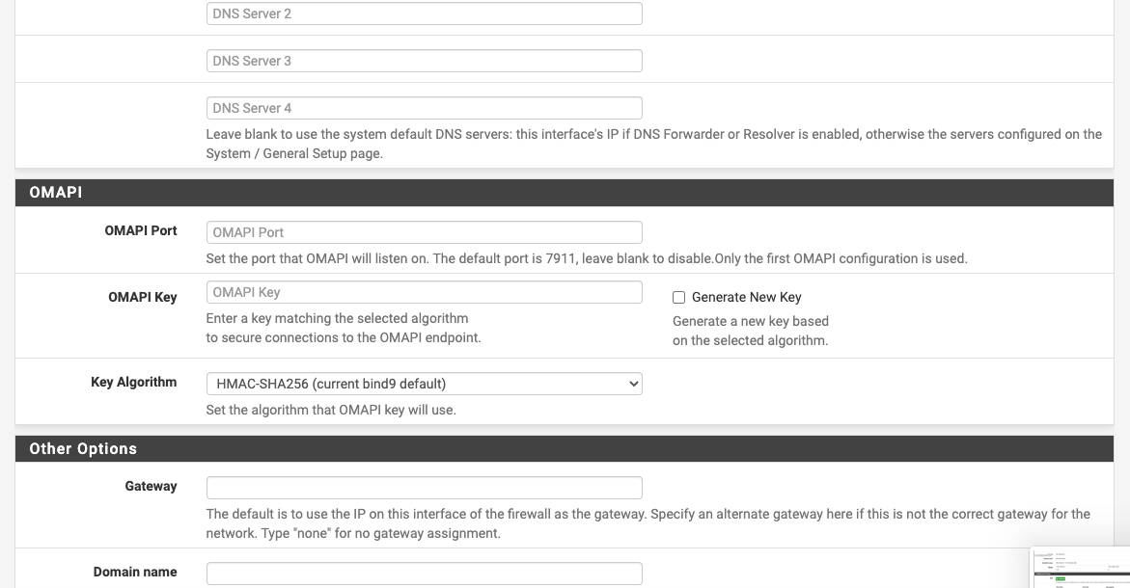Click the Key Algorithm label
Viewport: 1130px width, 588px height.
pos(133,382)
